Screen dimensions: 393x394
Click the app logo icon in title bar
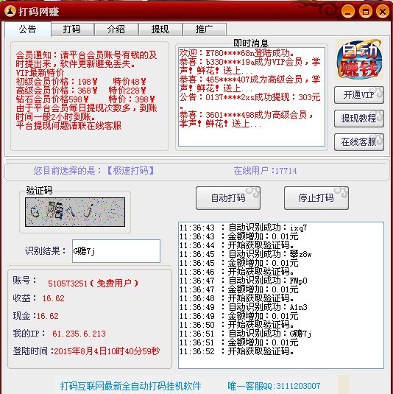coord(10,11)
